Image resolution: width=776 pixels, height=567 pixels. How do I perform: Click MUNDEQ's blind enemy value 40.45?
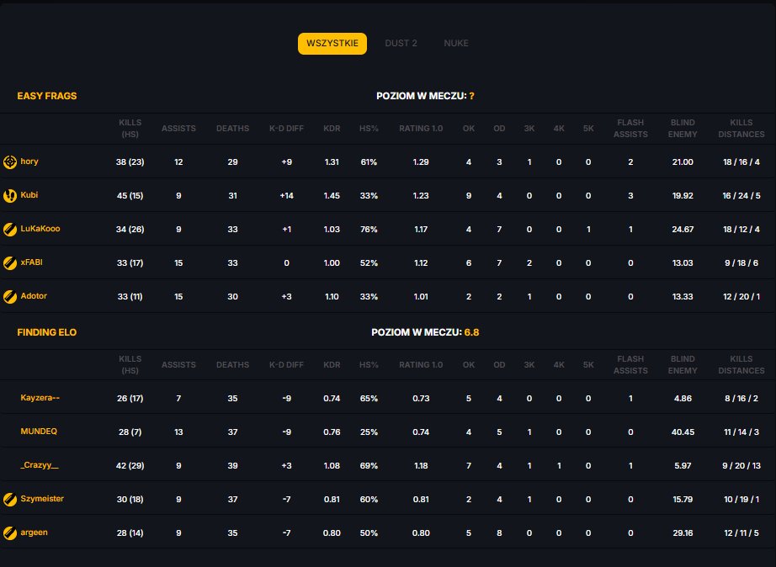click(683, 432)
